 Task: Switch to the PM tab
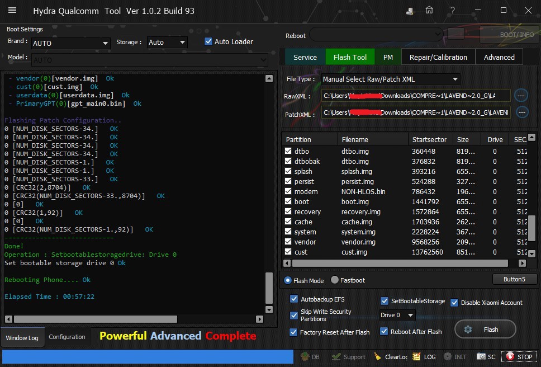388,57
